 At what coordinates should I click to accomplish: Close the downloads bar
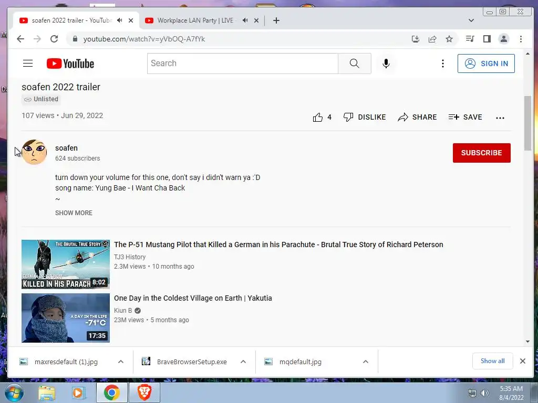click(523, 361)
